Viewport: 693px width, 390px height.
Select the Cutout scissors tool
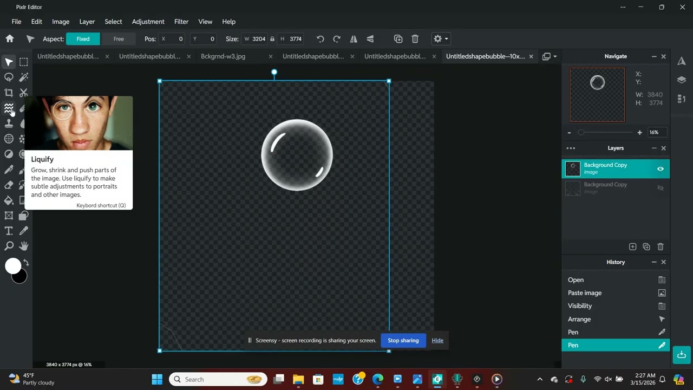point(24,93)
